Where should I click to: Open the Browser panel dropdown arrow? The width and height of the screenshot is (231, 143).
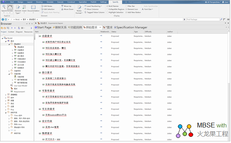(x=27, y=24)
